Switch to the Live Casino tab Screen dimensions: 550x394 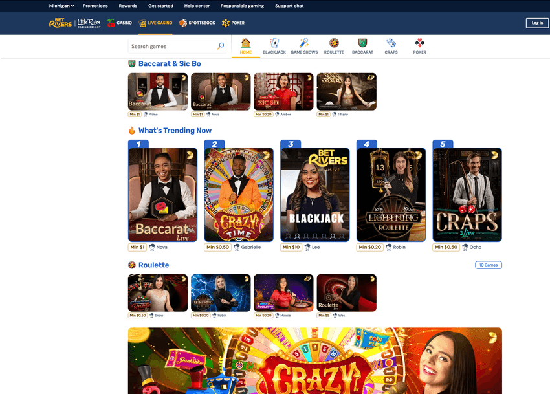click(x=155, y=23)
